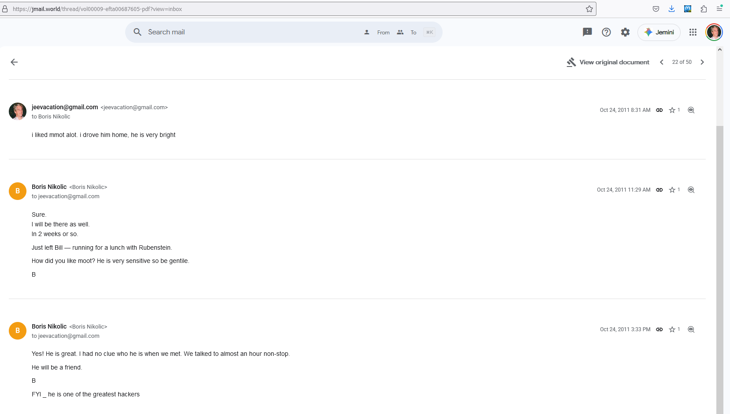Open the settings gear
This screenshot has height=414, width=730.
[625, 32]
